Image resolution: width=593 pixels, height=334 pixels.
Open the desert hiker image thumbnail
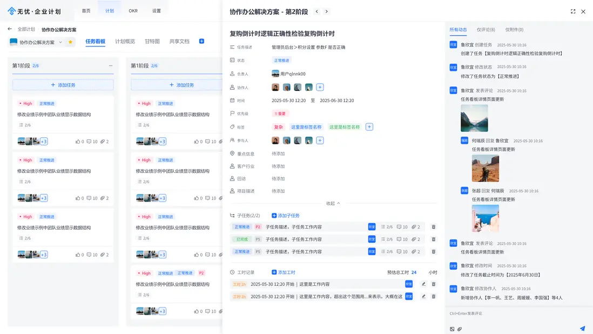[485, 168]
